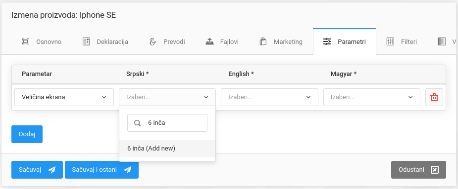Screen dimensions: 458x189
Task: Click the Sačuvaj i ostani button
Action: pos(102,170)
